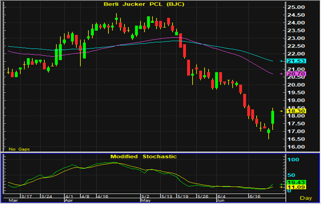Click the Jun month label on the time axis
This screenshot has height=204, width=321.
[220, 200]
